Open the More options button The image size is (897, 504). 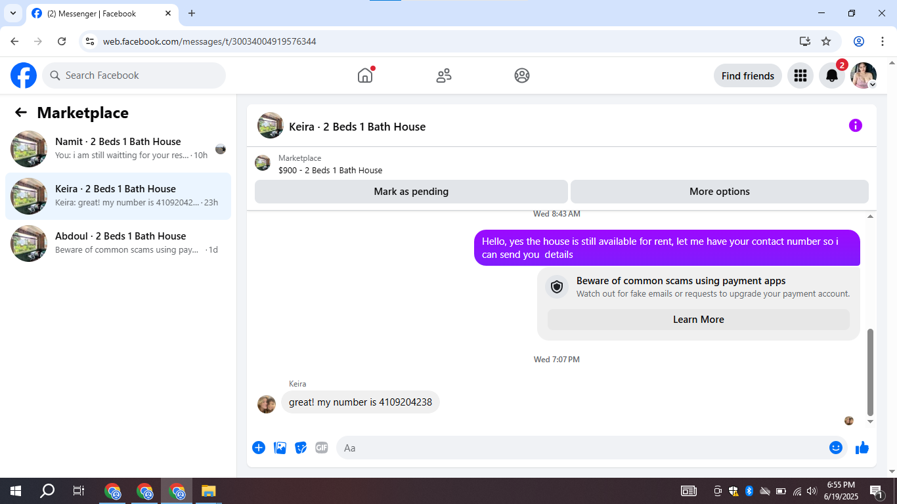(720, 192)
